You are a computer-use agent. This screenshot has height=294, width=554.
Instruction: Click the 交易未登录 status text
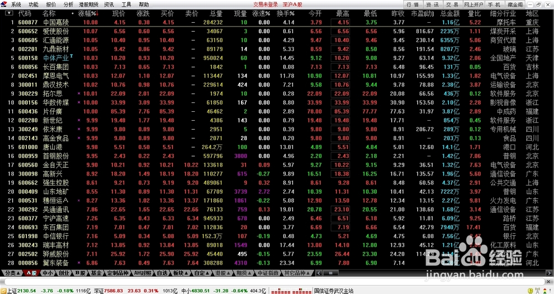(265, 4)
